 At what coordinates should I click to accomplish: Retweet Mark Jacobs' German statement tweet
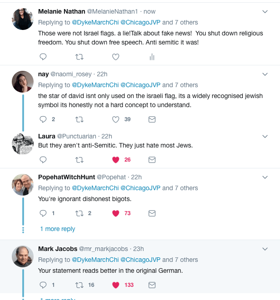[x=79, y=285]
